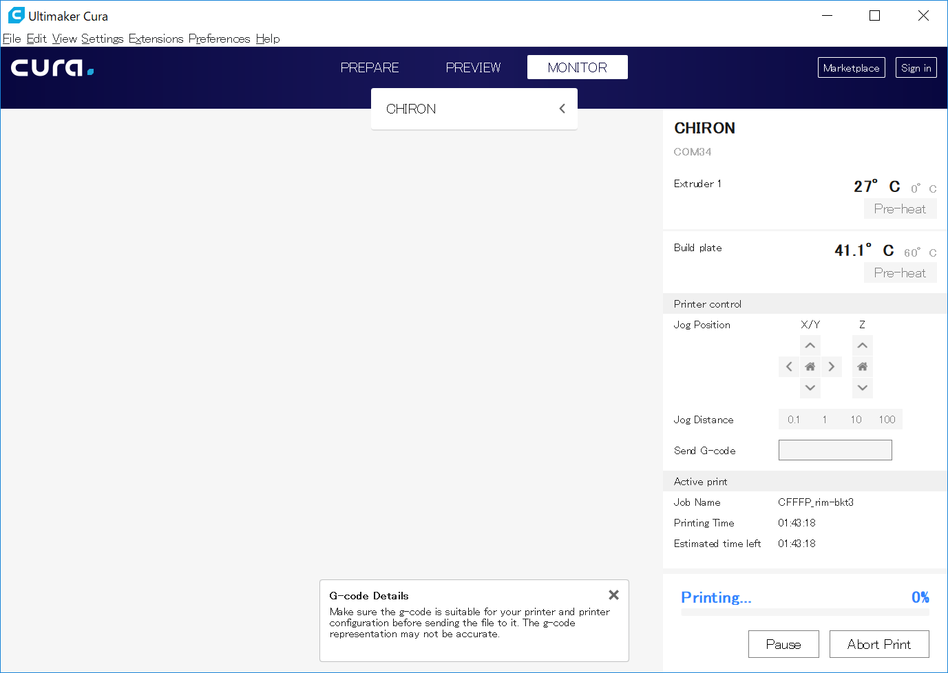The height and width of the screenshot is (673, 948).
Task: Set jog distance to 1
Action: pyautogui.click(x=825, y=420)
